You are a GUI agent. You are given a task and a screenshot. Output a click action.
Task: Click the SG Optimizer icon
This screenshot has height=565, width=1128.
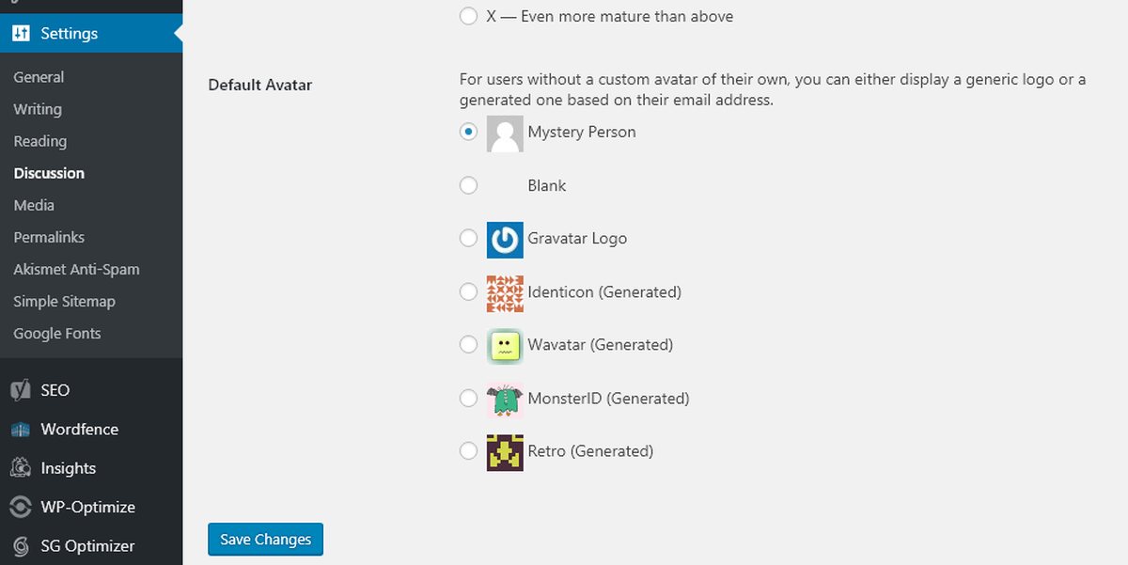pyautogui.click(x=21, y=546)
